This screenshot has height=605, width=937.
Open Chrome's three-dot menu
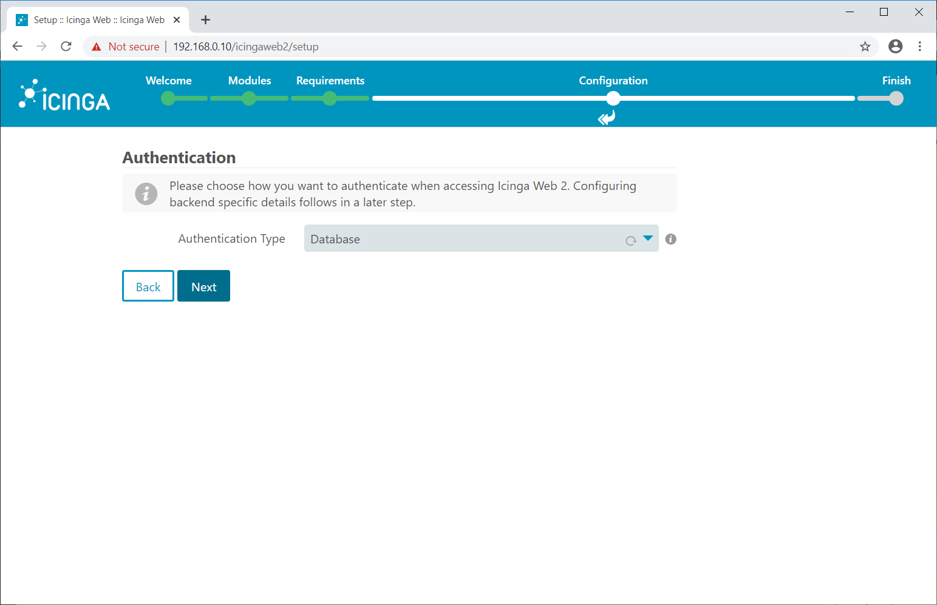point(919,47)
